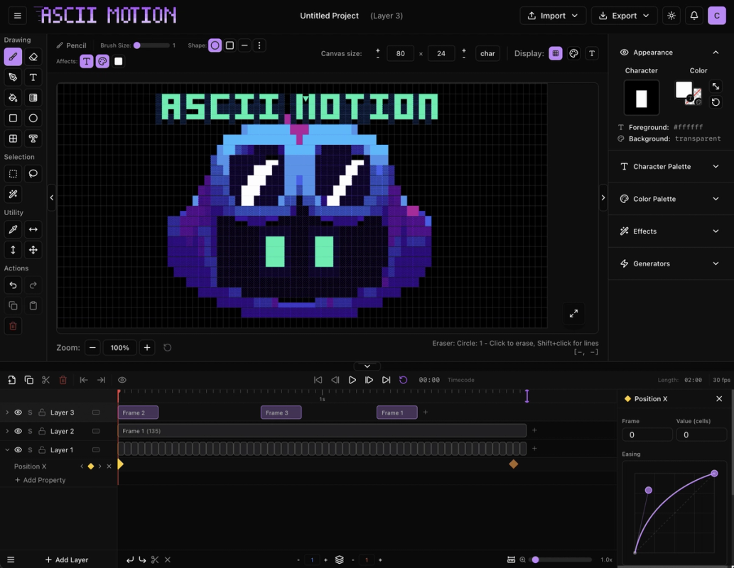Image resolution: width=734 pixels, height=568 pixels.
Task: Click the vertical flip utility
Action: pyautogui.click(x=13, y=250)
